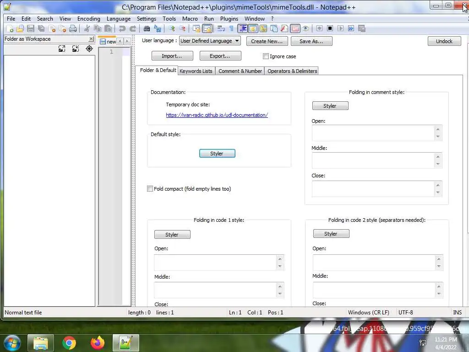
Task: Start macro recording with the record icon
Action: coord(319,28)
